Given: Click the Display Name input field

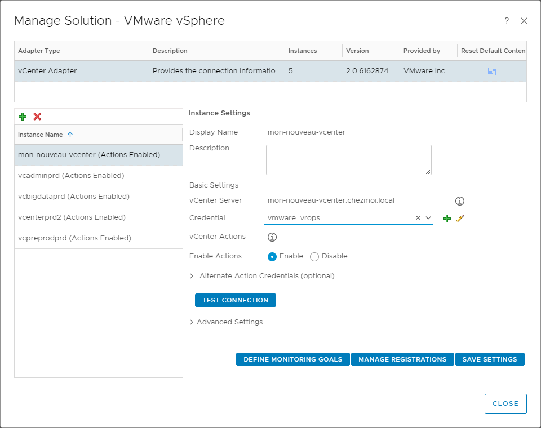Looking at the screenshot, I should pos(349,132).
